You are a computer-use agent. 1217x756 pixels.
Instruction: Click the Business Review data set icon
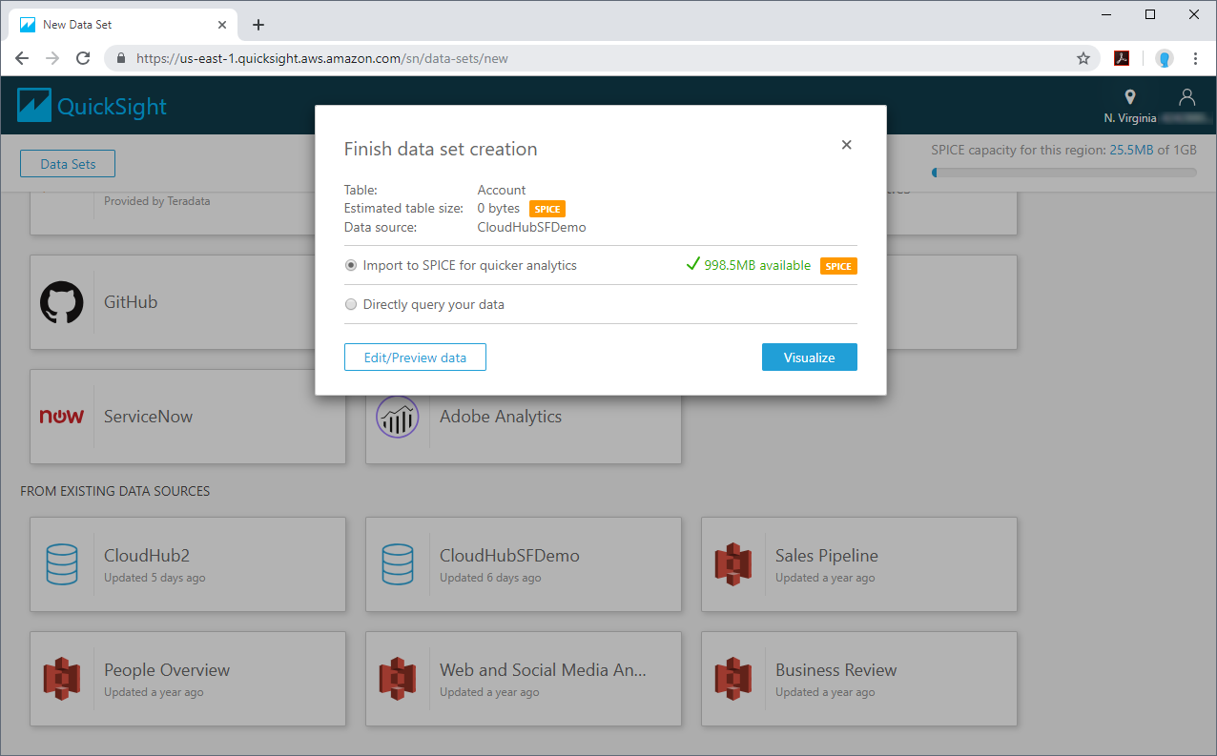[733, 679]
